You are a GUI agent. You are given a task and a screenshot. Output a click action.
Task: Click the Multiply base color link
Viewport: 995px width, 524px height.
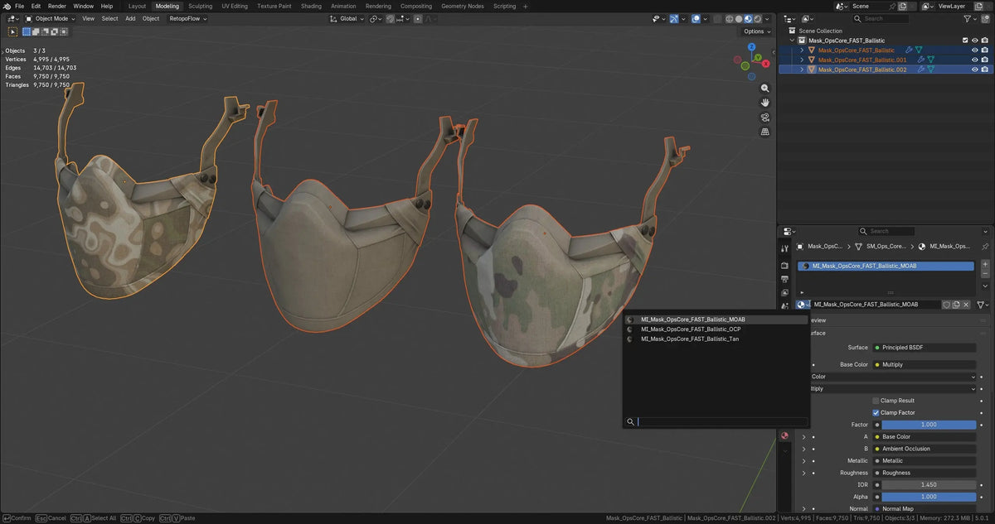(x=924, y=364)
